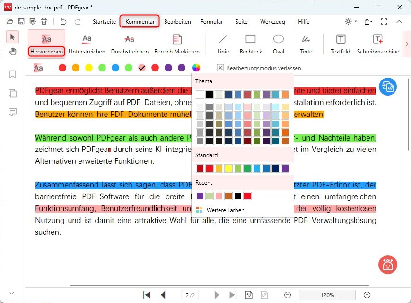
Task: Collapse the ribbon with chevron up
Action: coord(399,21)
